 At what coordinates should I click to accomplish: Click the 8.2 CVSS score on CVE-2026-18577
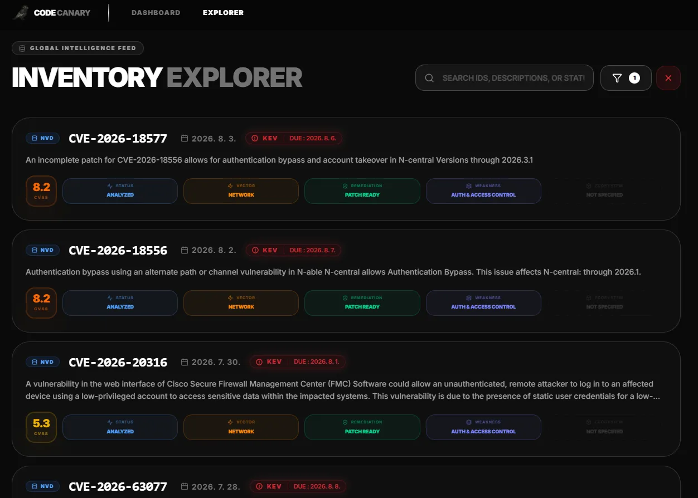tap(41, 191)
